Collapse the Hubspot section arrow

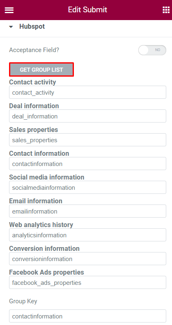[11, 27]
